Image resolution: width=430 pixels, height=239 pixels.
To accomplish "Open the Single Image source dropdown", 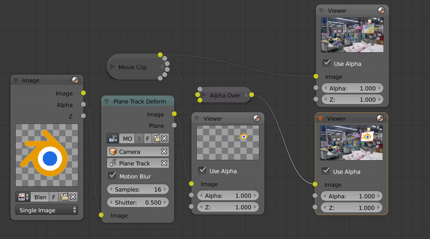I will [x=47, y=210].
